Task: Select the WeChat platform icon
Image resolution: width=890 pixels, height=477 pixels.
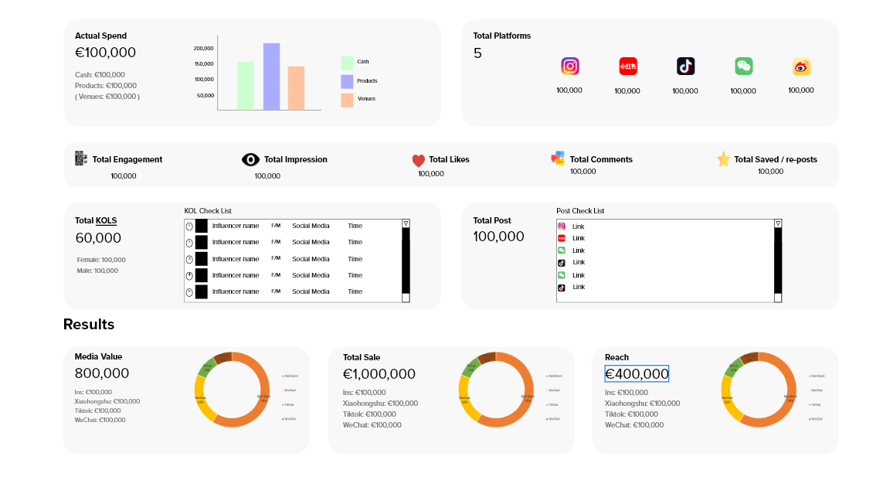Action: tap(743, 66)
